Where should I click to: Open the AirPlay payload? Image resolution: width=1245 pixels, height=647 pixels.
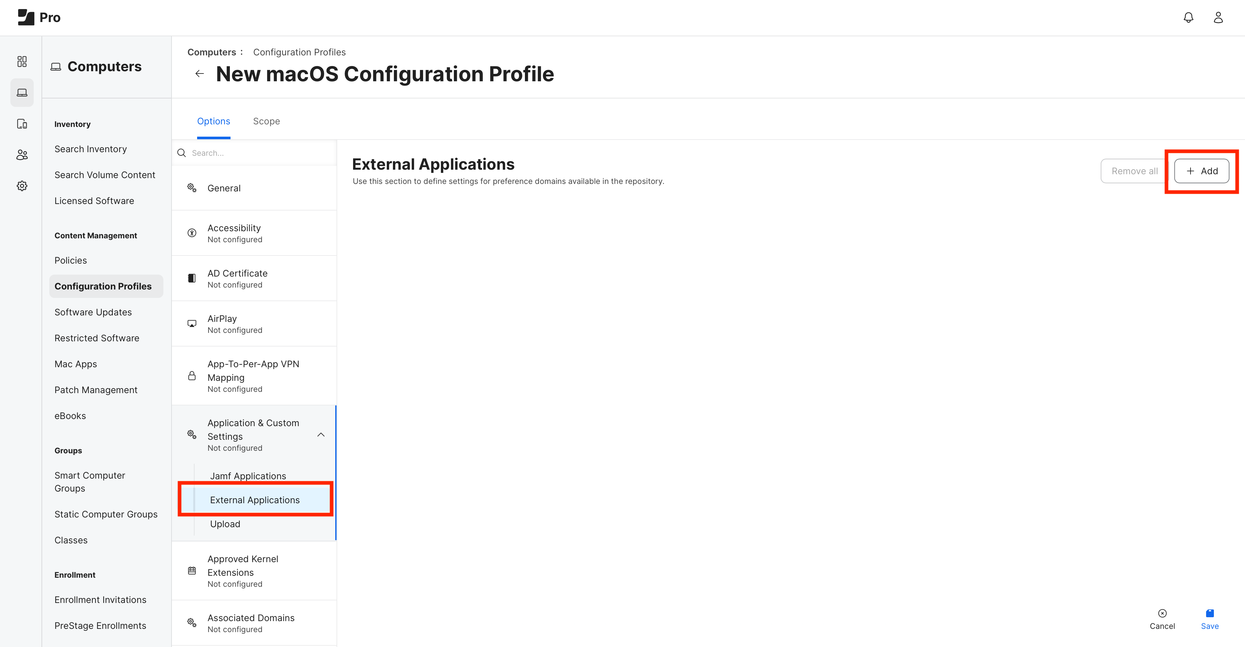[x=254, y=323]
